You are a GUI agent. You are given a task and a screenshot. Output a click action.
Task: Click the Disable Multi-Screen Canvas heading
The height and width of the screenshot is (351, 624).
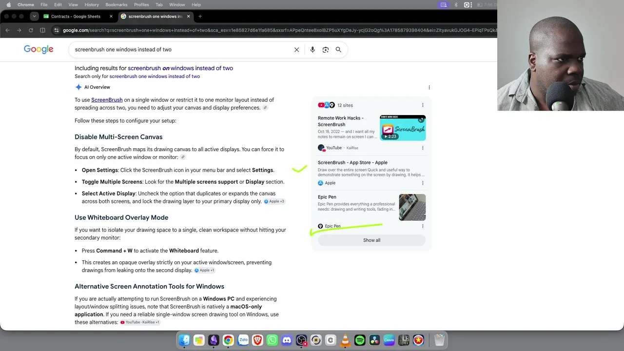(x=118, y=137)
